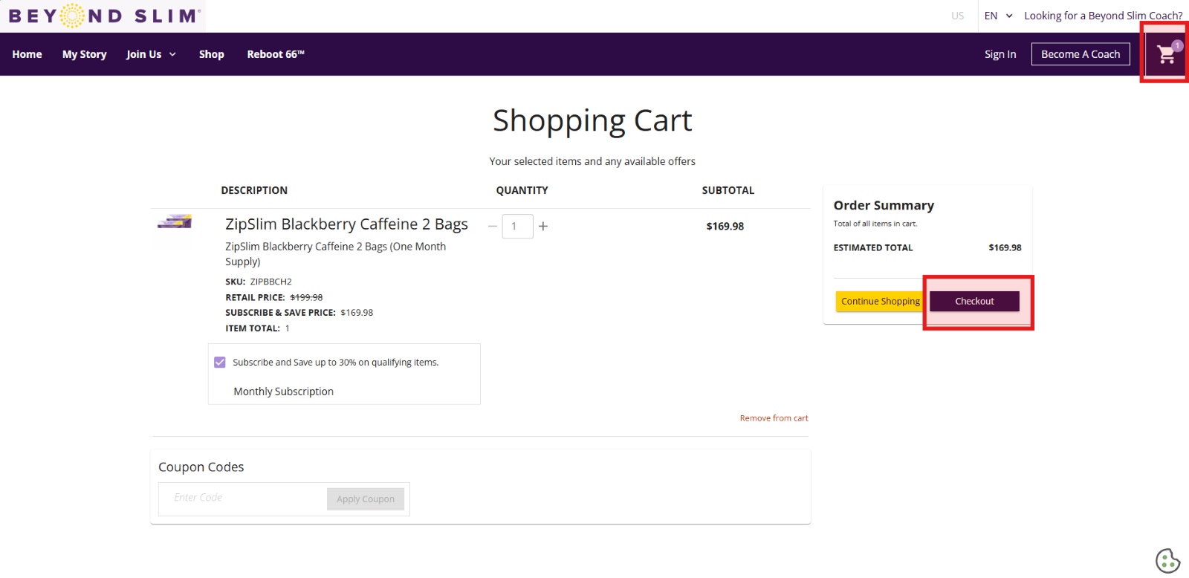Click the struck-through retail price $199.98
1189x578 pixels.
coord(306,297)
